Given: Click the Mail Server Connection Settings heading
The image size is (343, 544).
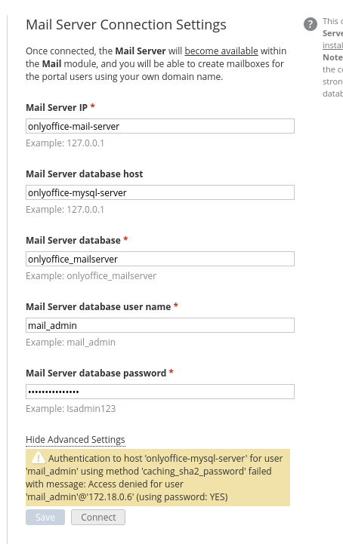Looking at the screenshot, I should (126, 25).
